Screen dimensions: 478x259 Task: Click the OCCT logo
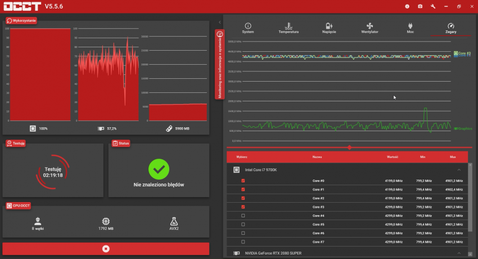point(22,6)
